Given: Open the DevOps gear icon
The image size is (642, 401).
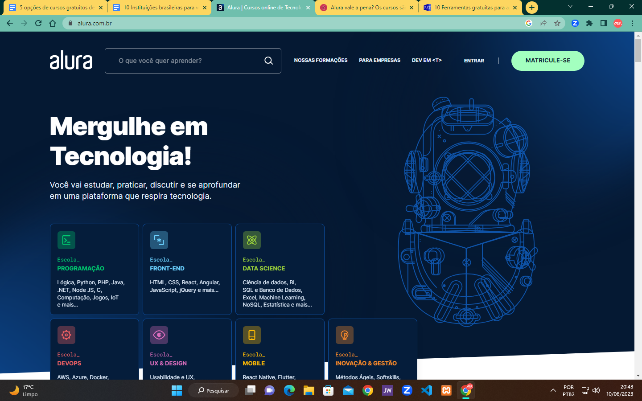Looking at the screenshot, I should [x=66, y=335].
